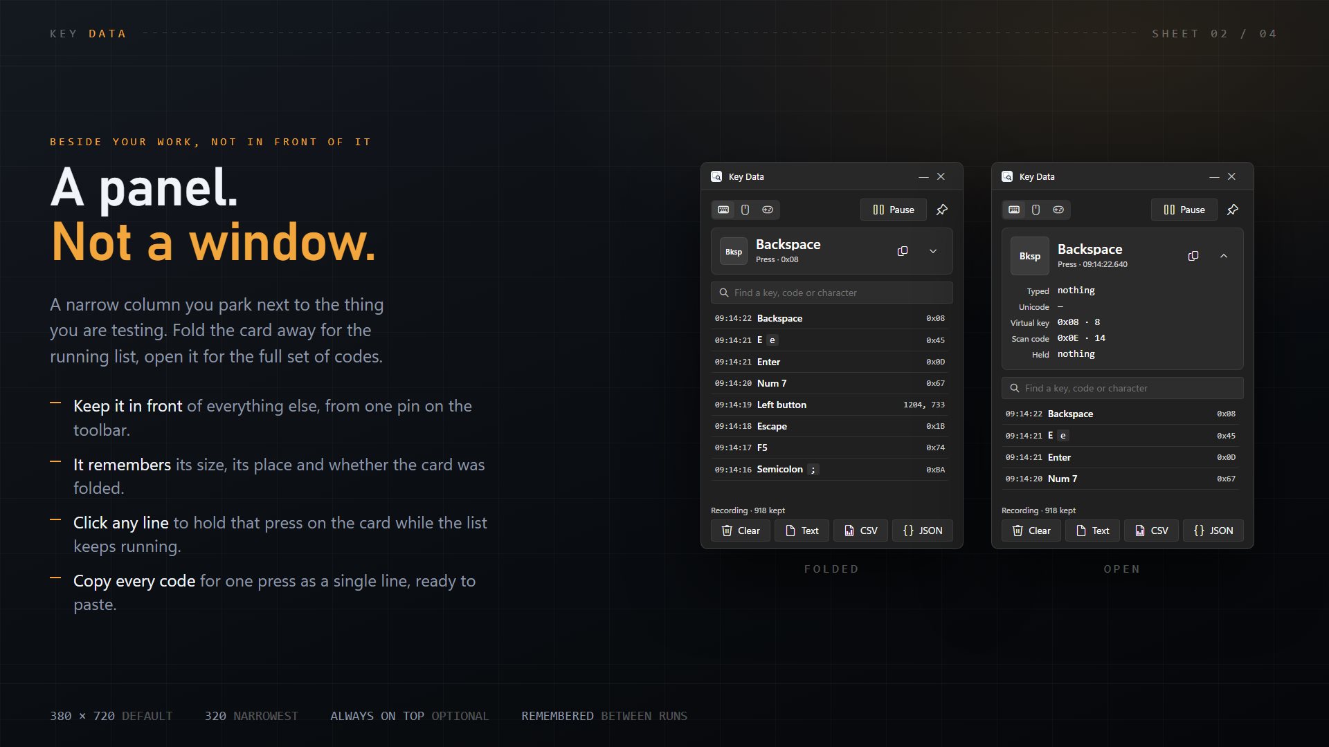Select mouse filter icon in folded panel
The image size is (1329, 747).
click(x=745, y=210)
